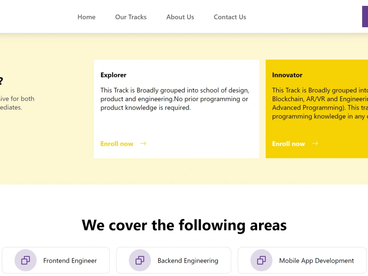Click the purple button in the navigation bar

(x=365, y=17)
